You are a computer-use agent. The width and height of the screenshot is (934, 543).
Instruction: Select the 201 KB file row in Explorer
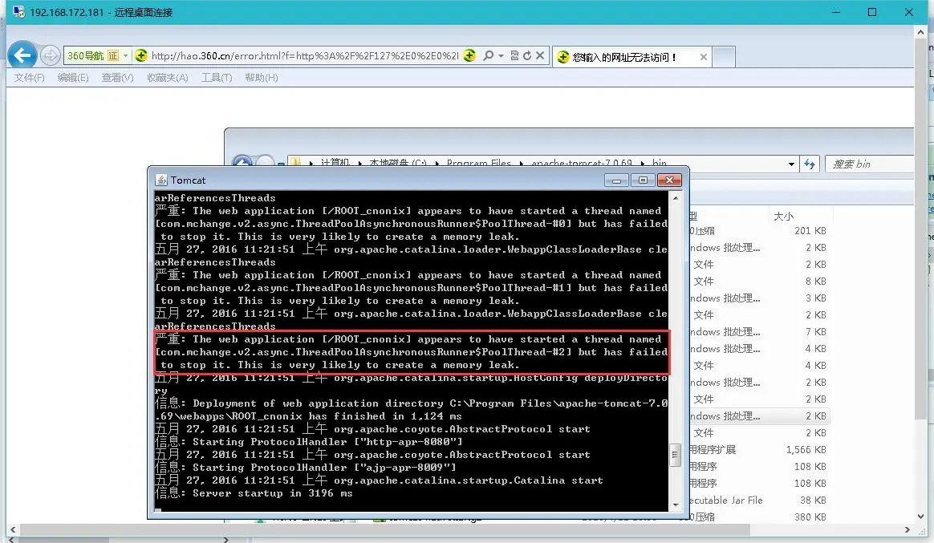pyautogui.click(x=759, y=231)
